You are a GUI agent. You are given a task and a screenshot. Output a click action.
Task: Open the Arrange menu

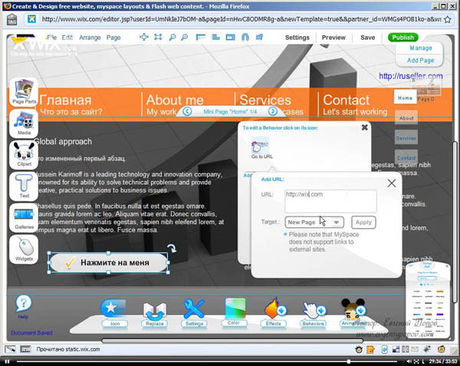point(89,37)
